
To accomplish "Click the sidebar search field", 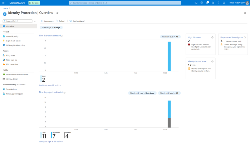I will pos(17,21).
